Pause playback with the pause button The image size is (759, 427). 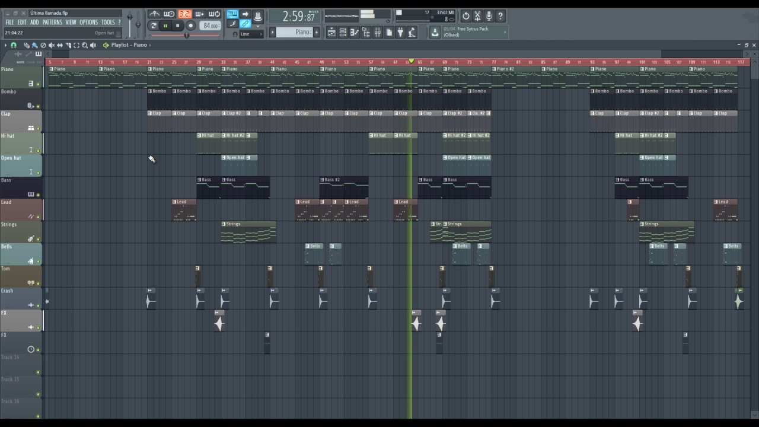coord(165,26)
